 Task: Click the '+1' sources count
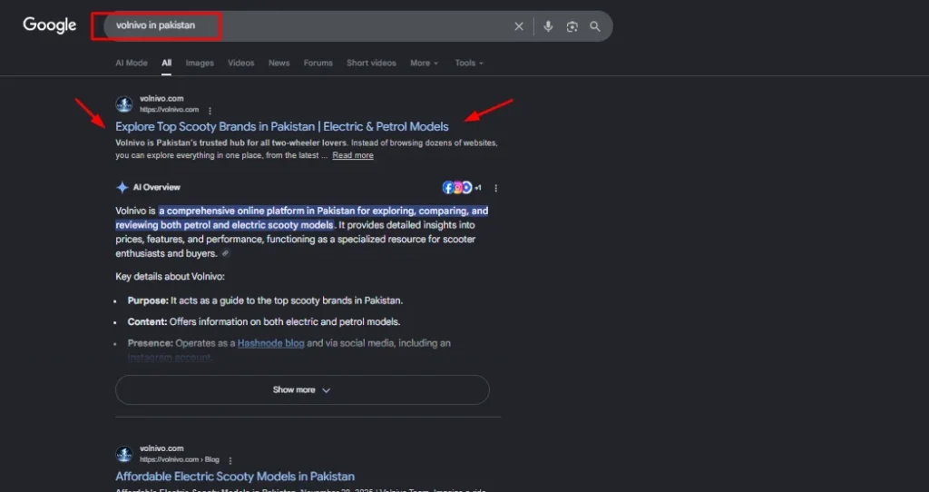pyautogui.click(x=477, y=188)
